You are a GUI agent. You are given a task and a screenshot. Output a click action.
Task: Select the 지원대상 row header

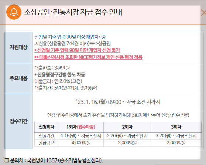coord(18,47)
